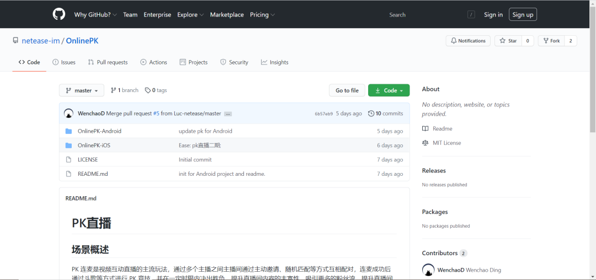
Task: Open the OnlinePK-iOS folder
Action: [94, 146]
